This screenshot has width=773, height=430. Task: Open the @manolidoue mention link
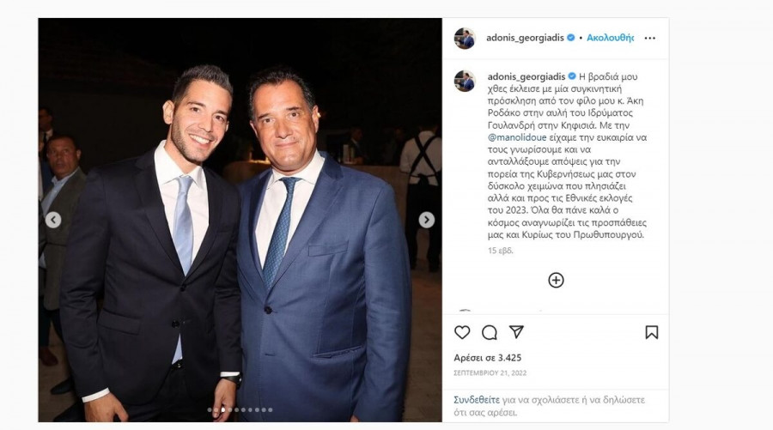click(x=517, y=137)
